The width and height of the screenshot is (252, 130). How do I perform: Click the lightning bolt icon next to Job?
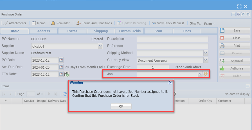206,74
